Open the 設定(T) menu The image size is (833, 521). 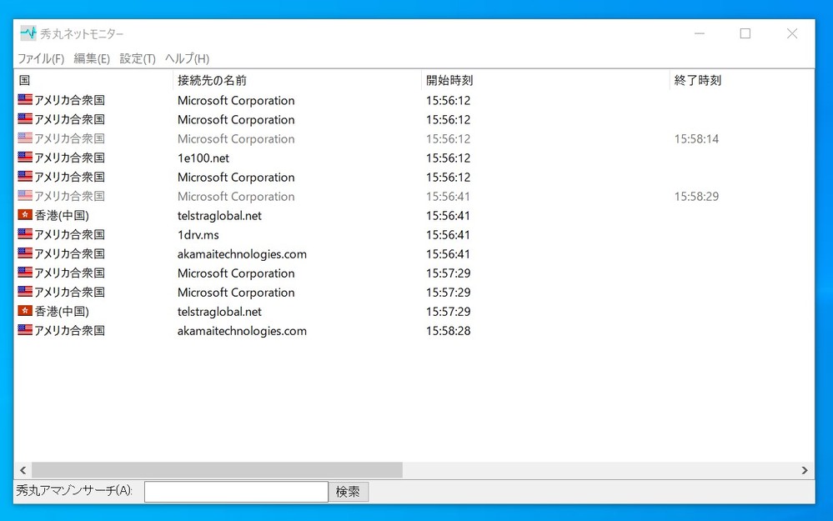point(138,58)
